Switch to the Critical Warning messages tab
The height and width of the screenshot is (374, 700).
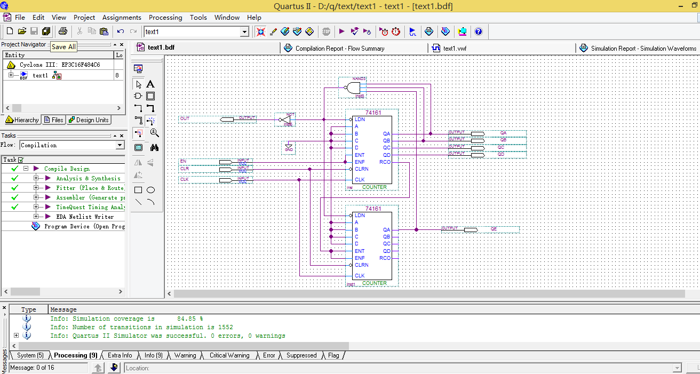coord(229,355)
